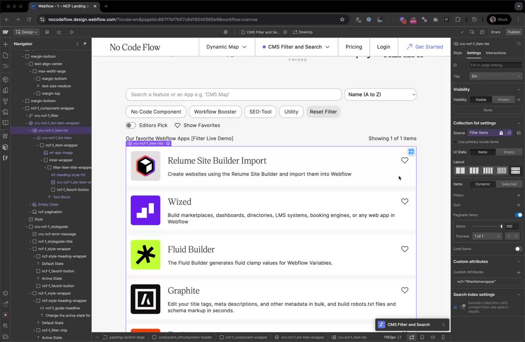525x342 pixels.
Task: Click the Get Started link
Action: point(425,47)
